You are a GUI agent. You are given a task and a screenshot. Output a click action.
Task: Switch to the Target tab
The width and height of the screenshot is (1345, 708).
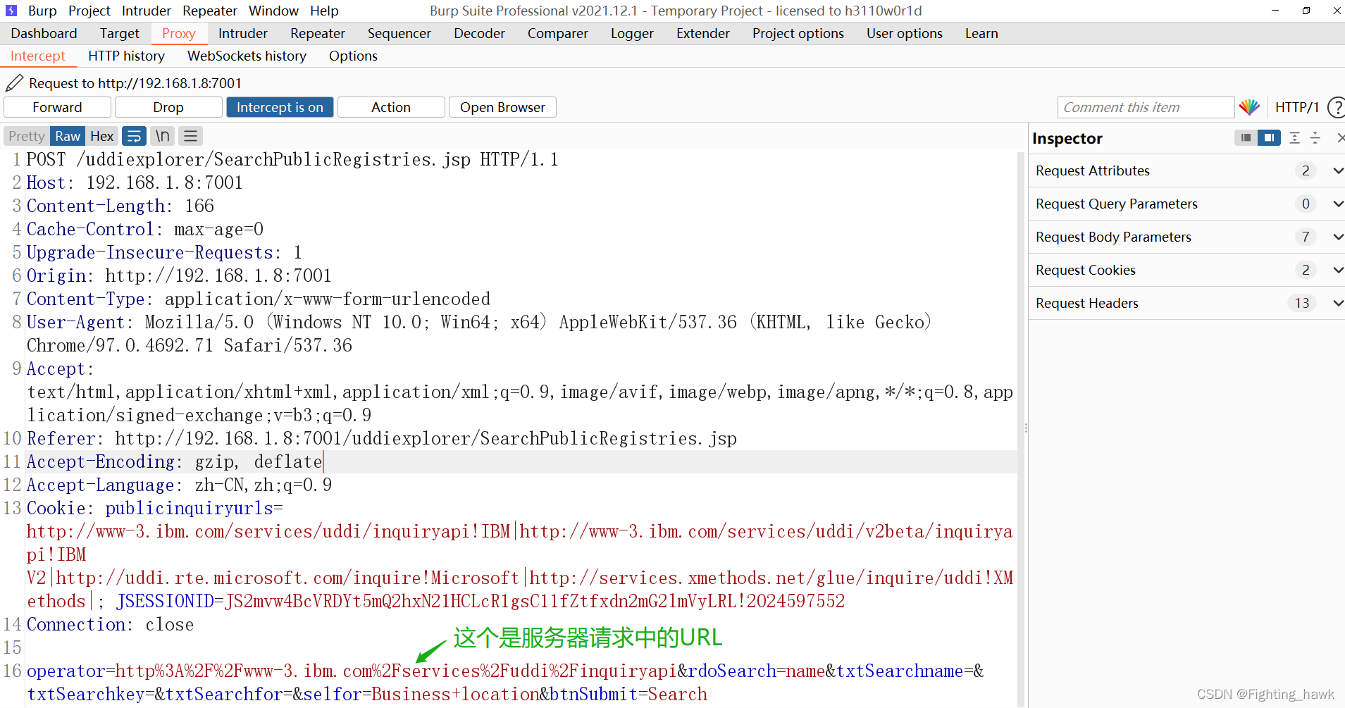pos(120,33)
